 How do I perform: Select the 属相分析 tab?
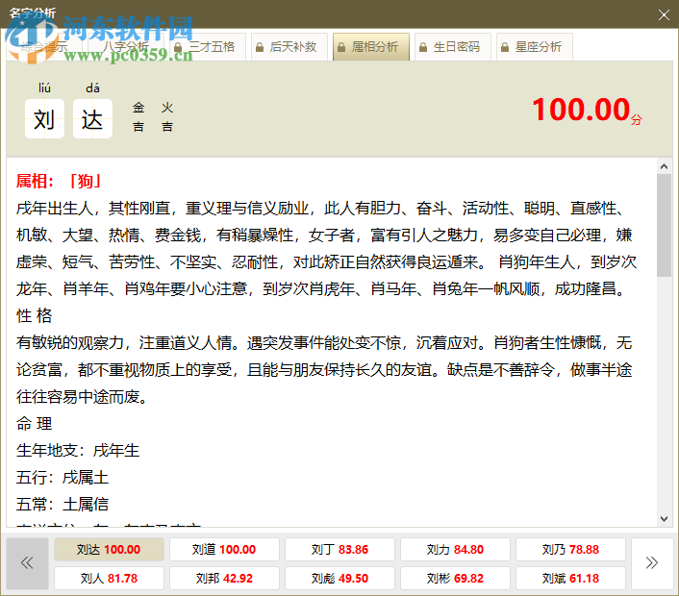pos(371,47)
